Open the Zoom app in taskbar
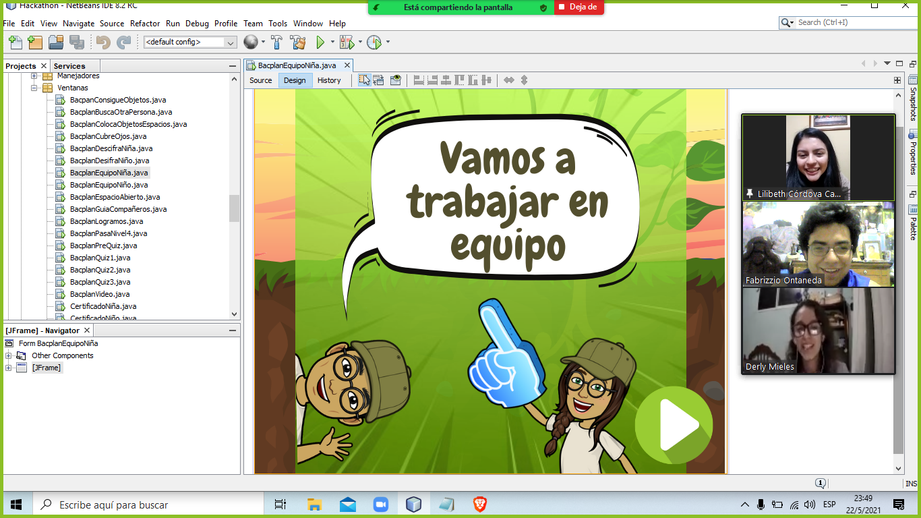921x518 pixels. pyautogui.click(x=381, y=505)
